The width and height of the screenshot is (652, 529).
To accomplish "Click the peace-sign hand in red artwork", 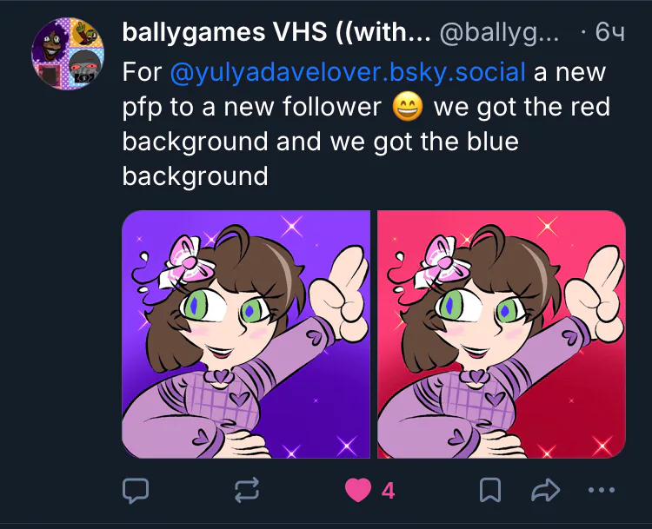I will click(595, 293).
